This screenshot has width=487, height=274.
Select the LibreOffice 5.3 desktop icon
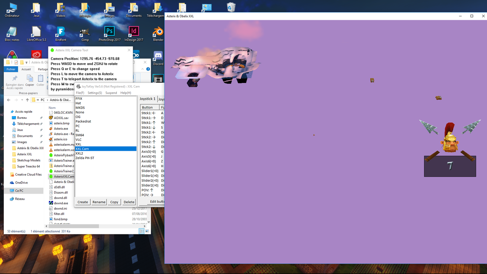pos(37,33)
